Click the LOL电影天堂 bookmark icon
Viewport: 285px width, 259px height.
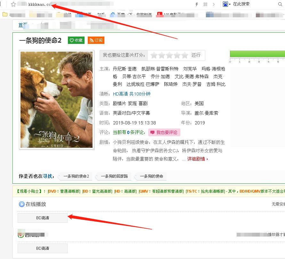tap(160, 14)
